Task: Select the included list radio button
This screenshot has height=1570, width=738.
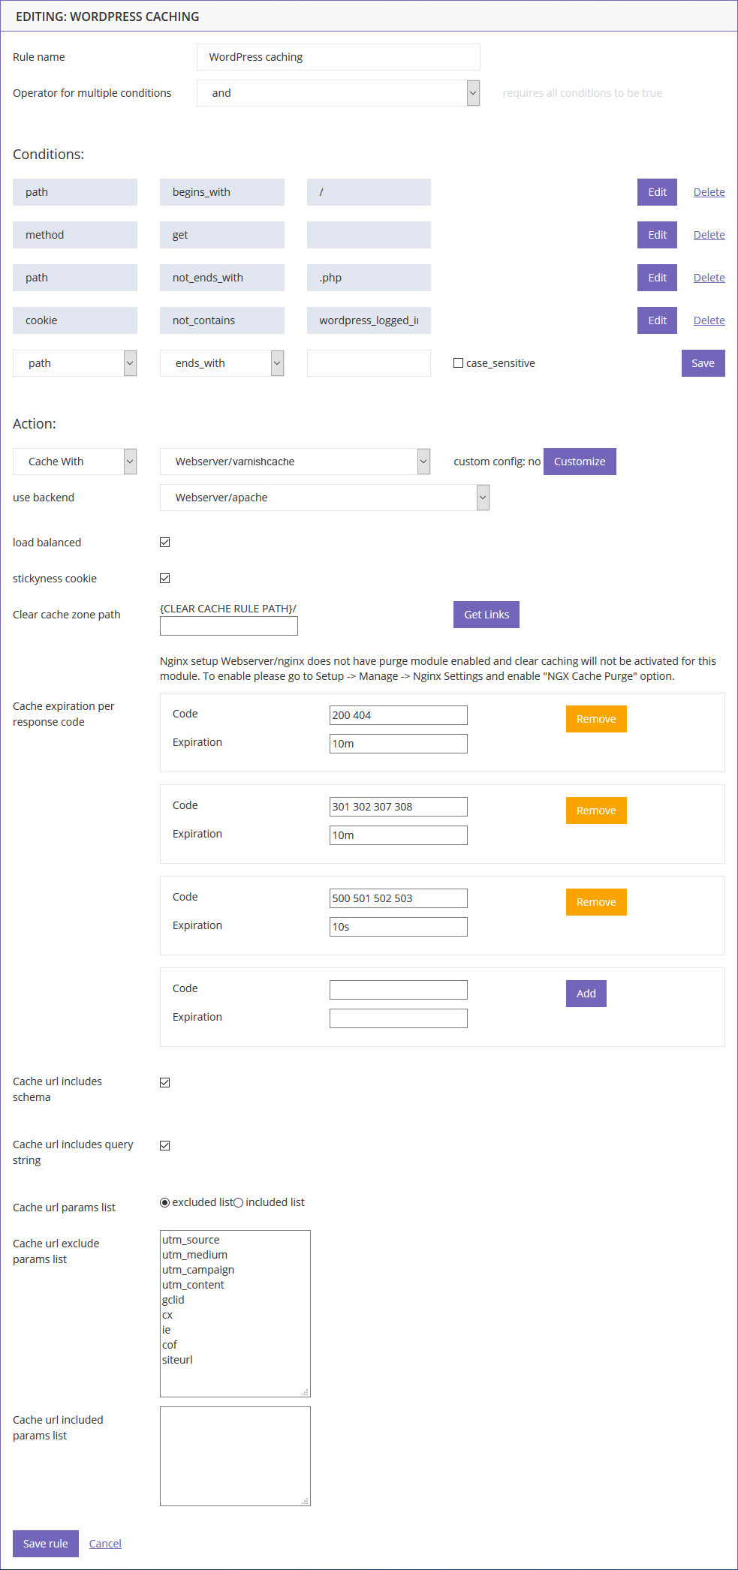Action: pos(239,1202)
